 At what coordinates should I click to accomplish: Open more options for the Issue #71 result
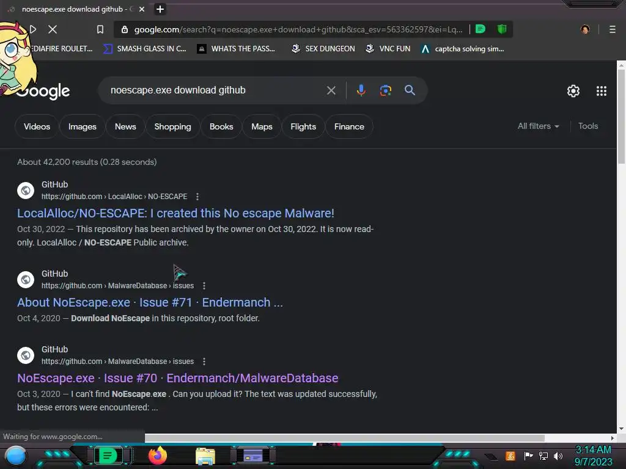pyautogui.click(x=204, y=286)
